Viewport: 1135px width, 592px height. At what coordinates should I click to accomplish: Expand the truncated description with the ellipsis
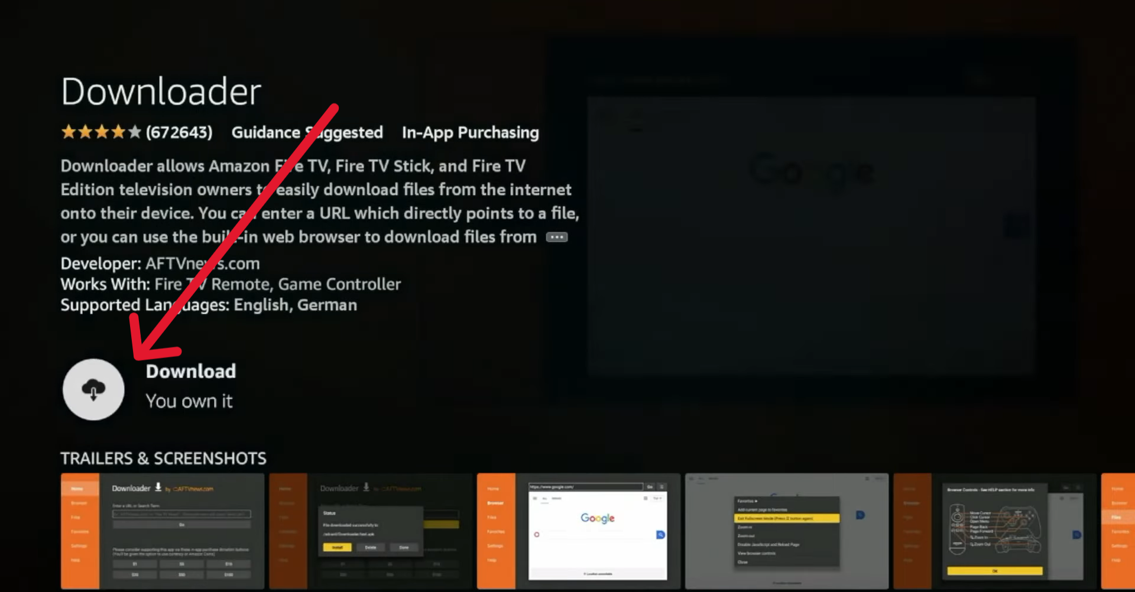tap(556, 236)
